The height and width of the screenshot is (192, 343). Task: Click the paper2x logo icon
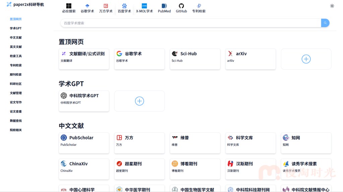coord(9,4)
